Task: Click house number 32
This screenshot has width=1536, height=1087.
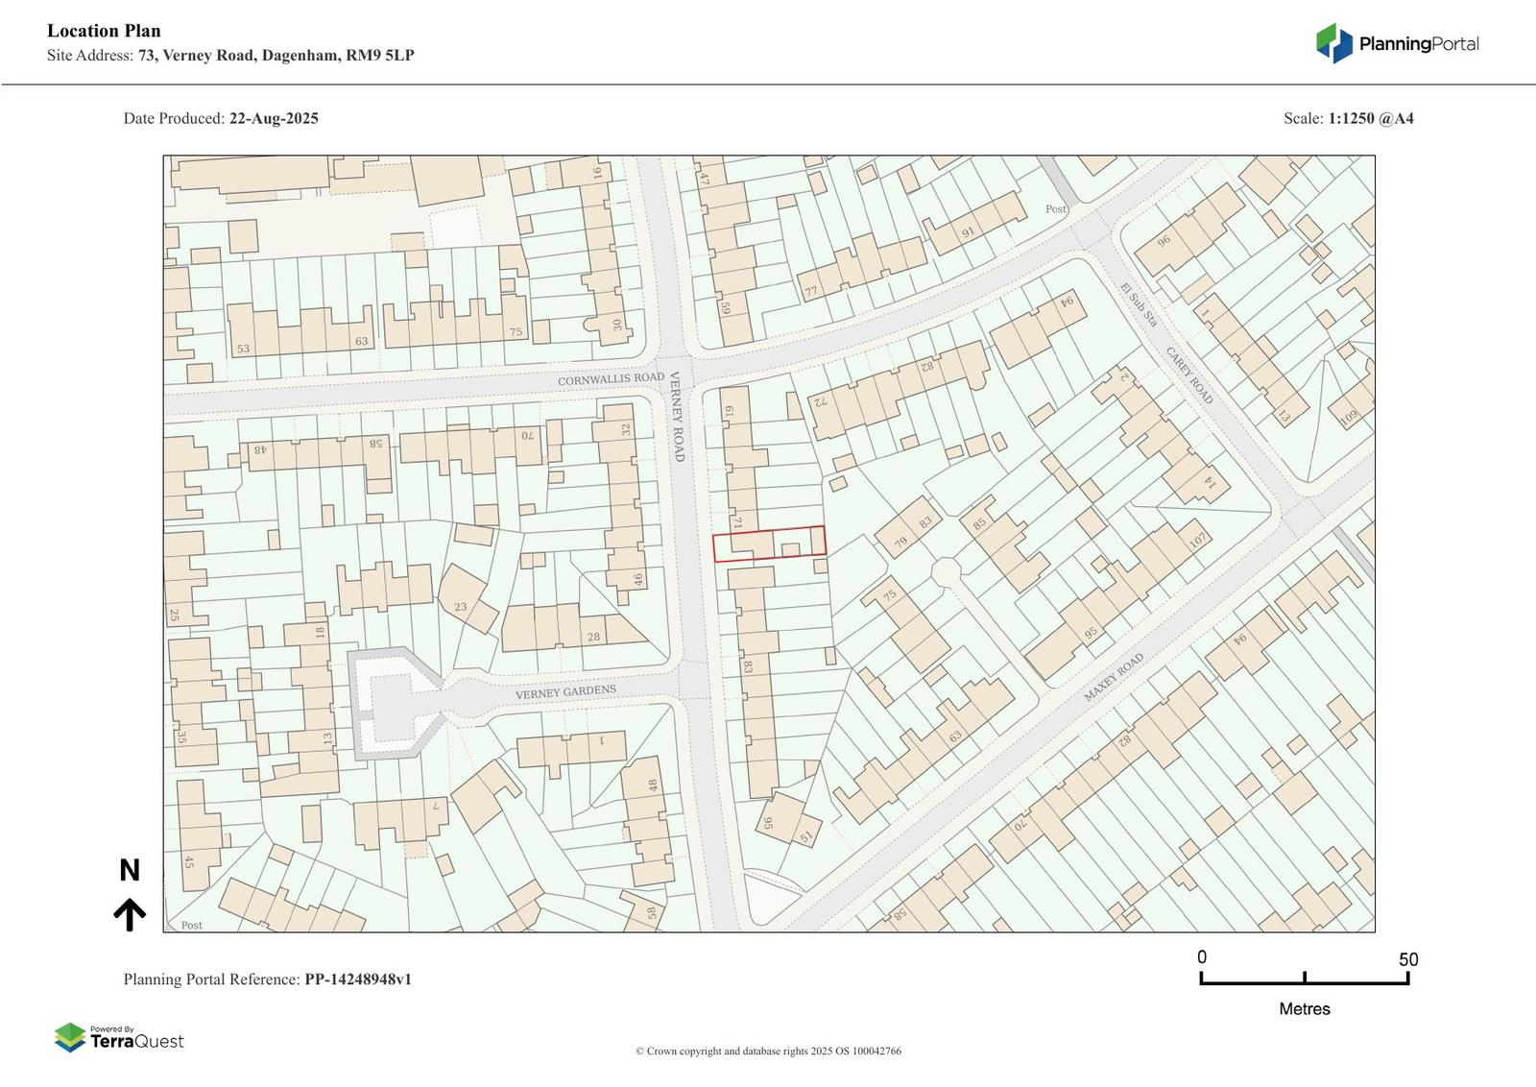Action: tap(626, 429)
